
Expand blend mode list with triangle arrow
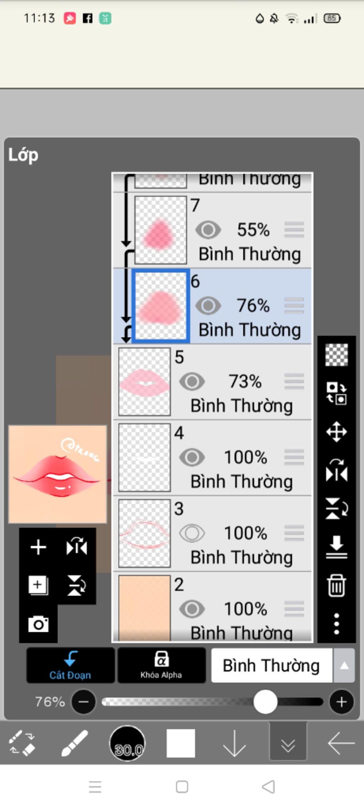[344, 665]
